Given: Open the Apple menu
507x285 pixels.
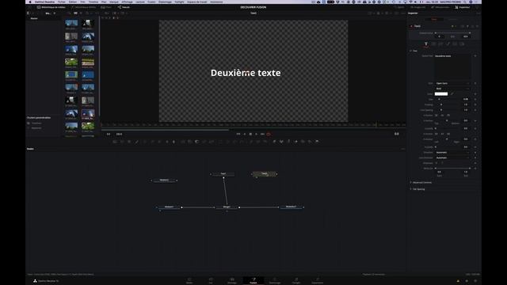Looking at the screenshot, I should (x=30, y=2).
